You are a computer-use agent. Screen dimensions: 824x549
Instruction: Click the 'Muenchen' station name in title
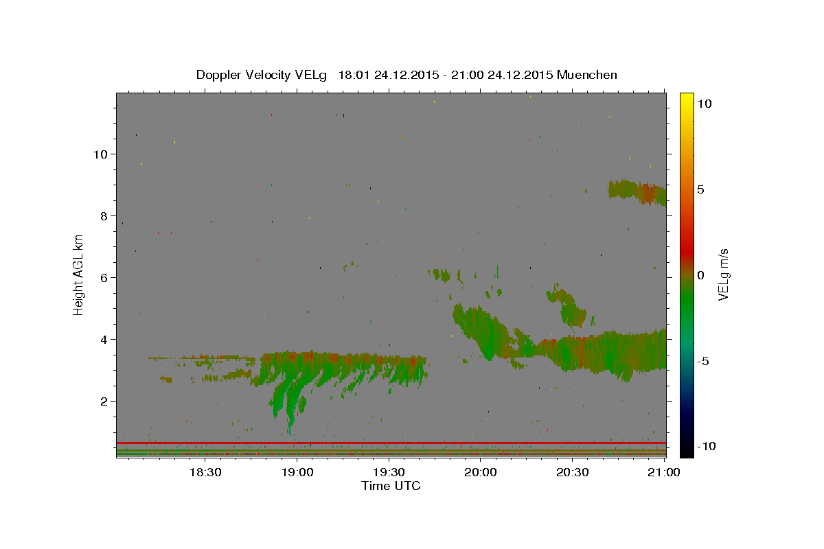pos(588,75)
